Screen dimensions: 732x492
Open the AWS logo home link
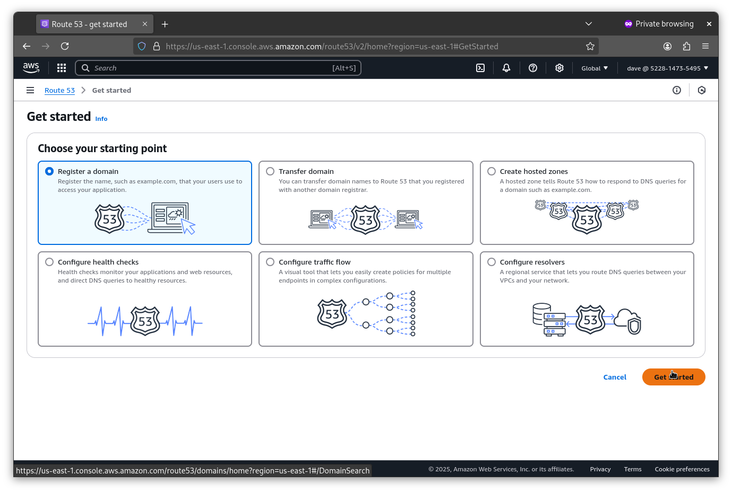31,68
